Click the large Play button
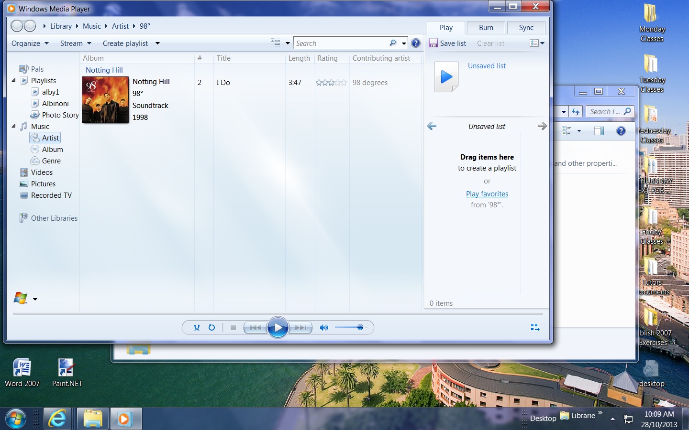This screenshot has width=689, height=430. (278, 328)
